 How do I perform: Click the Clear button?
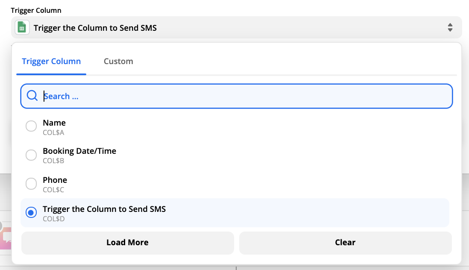click(x=345, y=243)
